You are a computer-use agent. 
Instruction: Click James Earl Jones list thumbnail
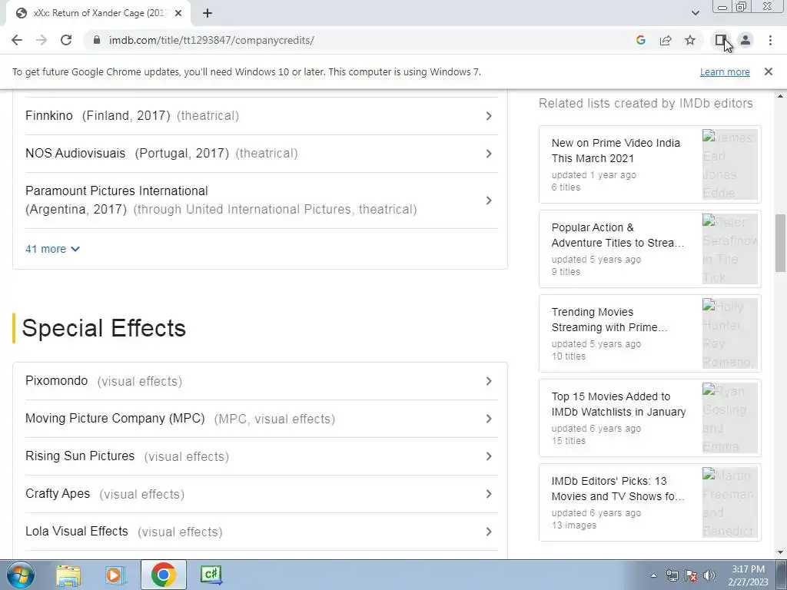pyautogui.click(x=730, y=164)
